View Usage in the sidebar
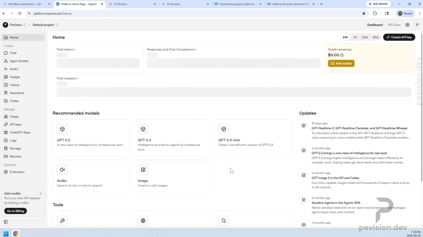423x237 pixels. [x=23, y=117]
